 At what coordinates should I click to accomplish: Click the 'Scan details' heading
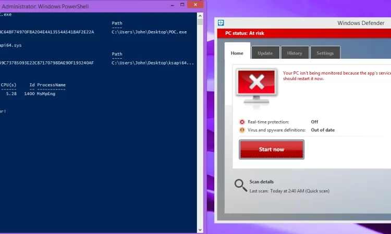(262, 182)
